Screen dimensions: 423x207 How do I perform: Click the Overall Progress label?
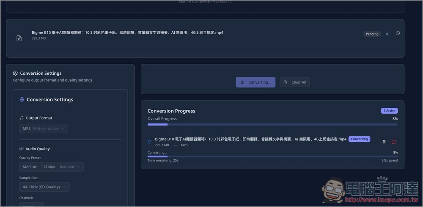click(x=162, y=119)
